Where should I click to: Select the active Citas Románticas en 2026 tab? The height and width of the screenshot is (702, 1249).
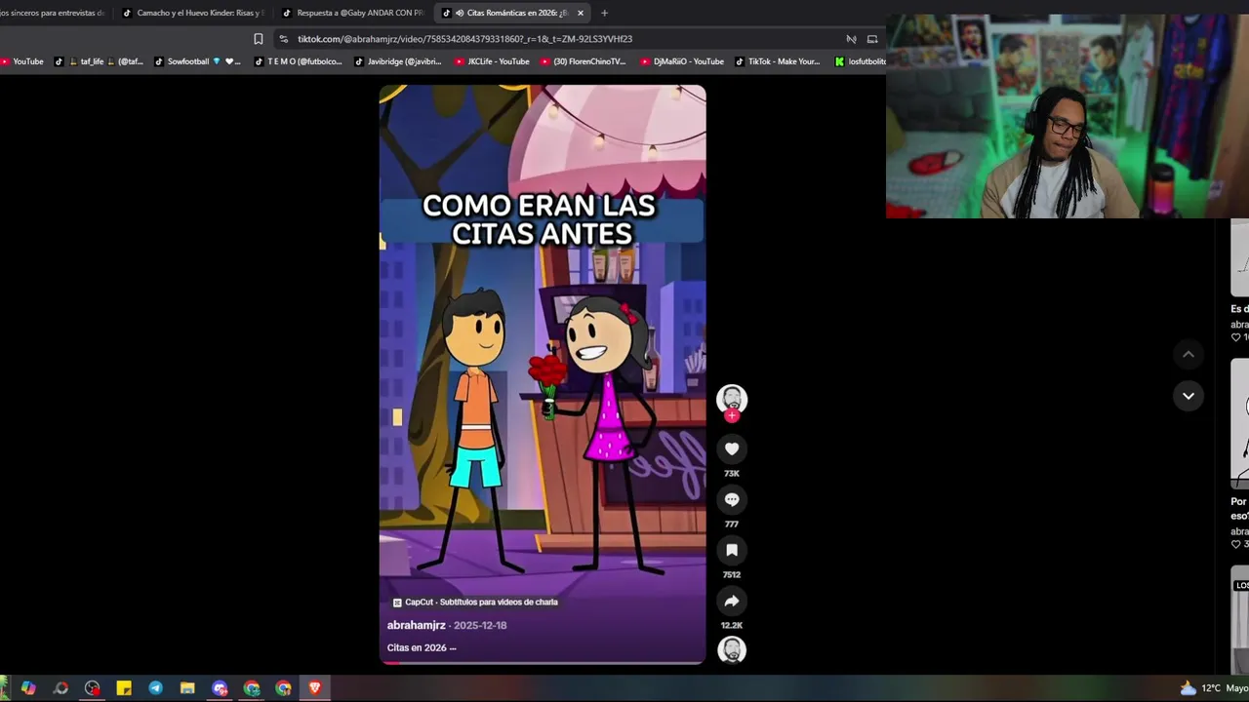click(x=512, y=13)
